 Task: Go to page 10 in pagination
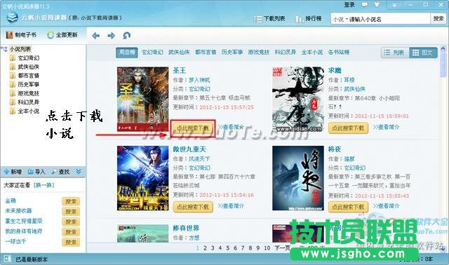pos(267,248)
